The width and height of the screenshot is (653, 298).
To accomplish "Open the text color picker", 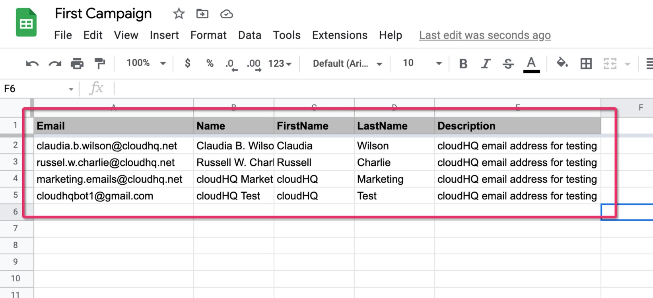I will 531,64.
